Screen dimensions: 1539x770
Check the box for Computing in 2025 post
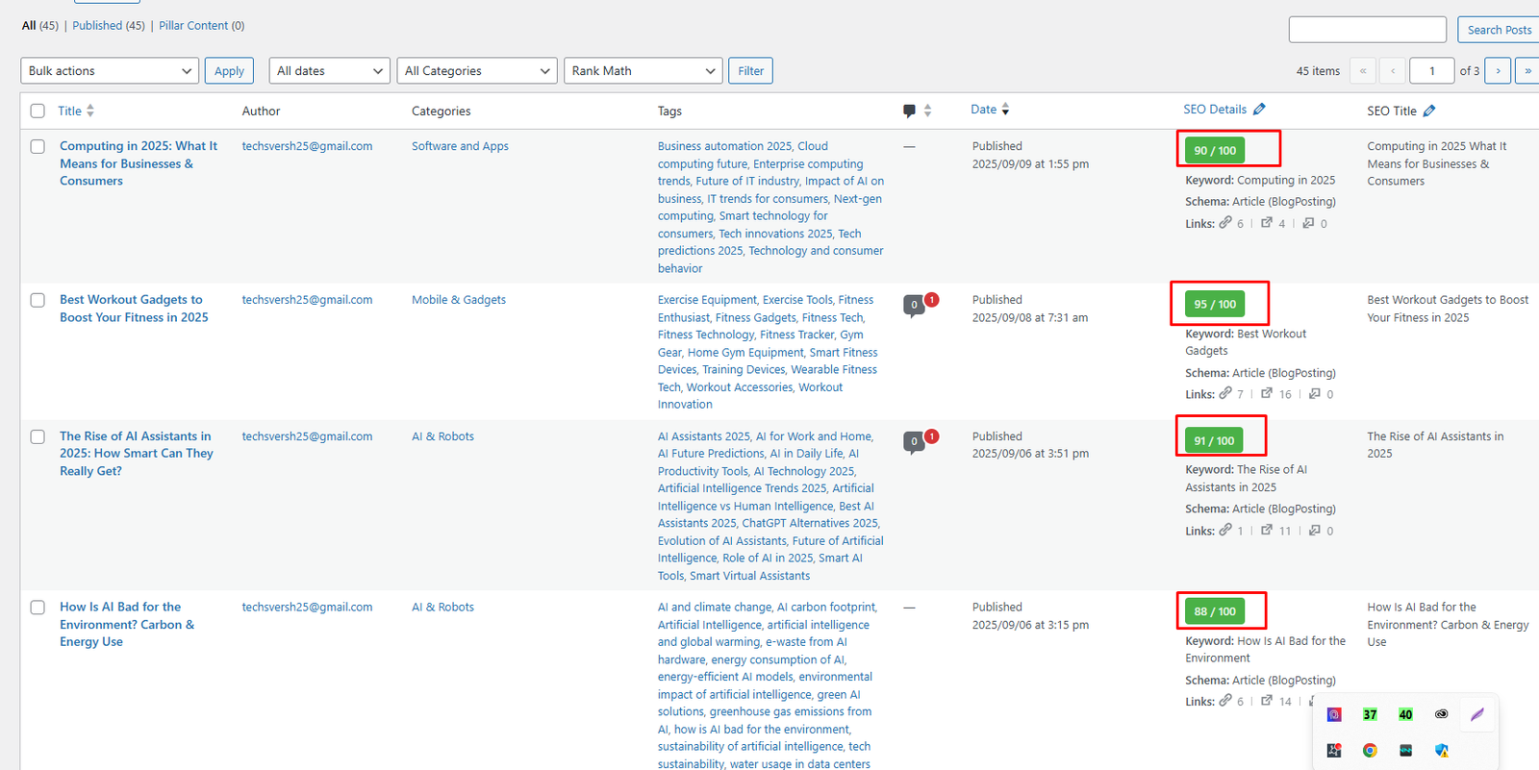point(38,147)
